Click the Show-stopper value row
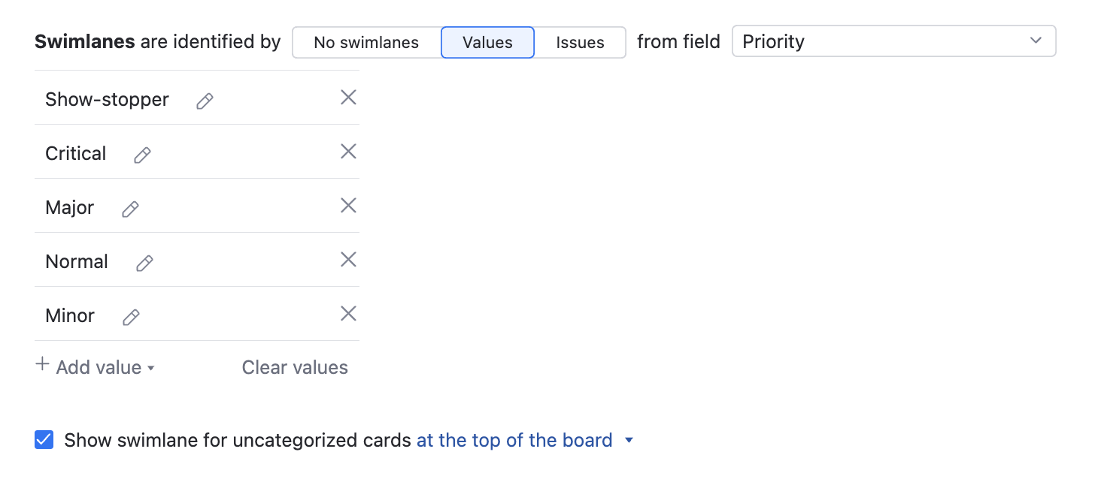Viewport: 1104px width, 482px height. [x=107, y=99]
